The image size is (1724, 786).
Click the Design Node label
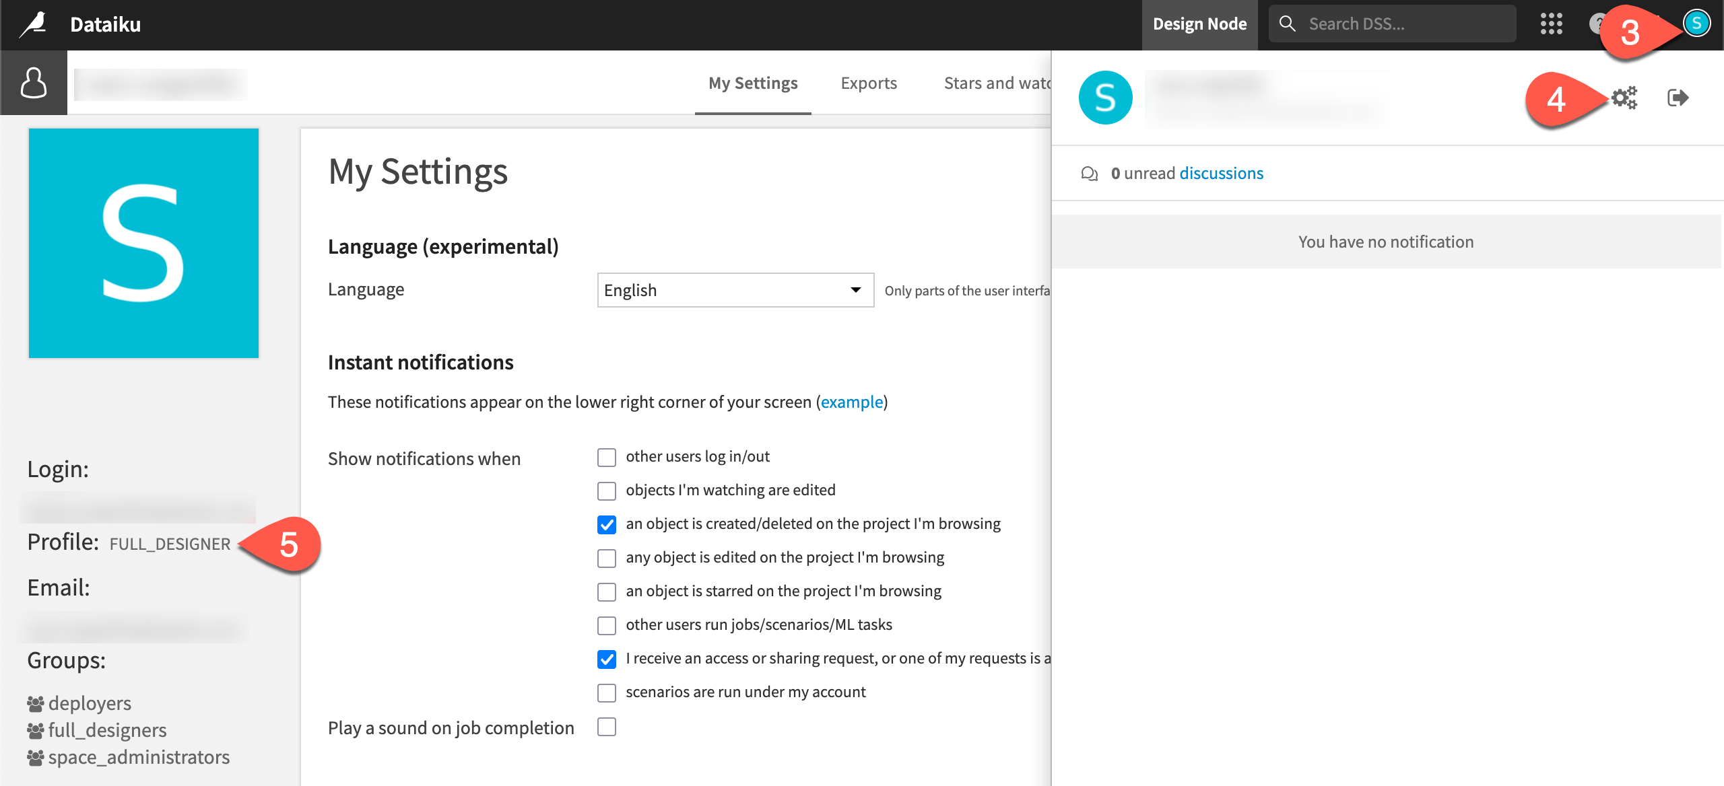coord(1199,24)
